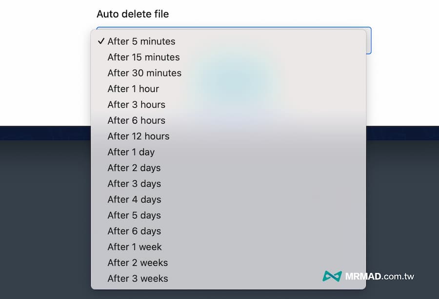Screen dimensions: 439x299
Task: Pick "After 3 days" from the menu
Action: click(134, 184)
